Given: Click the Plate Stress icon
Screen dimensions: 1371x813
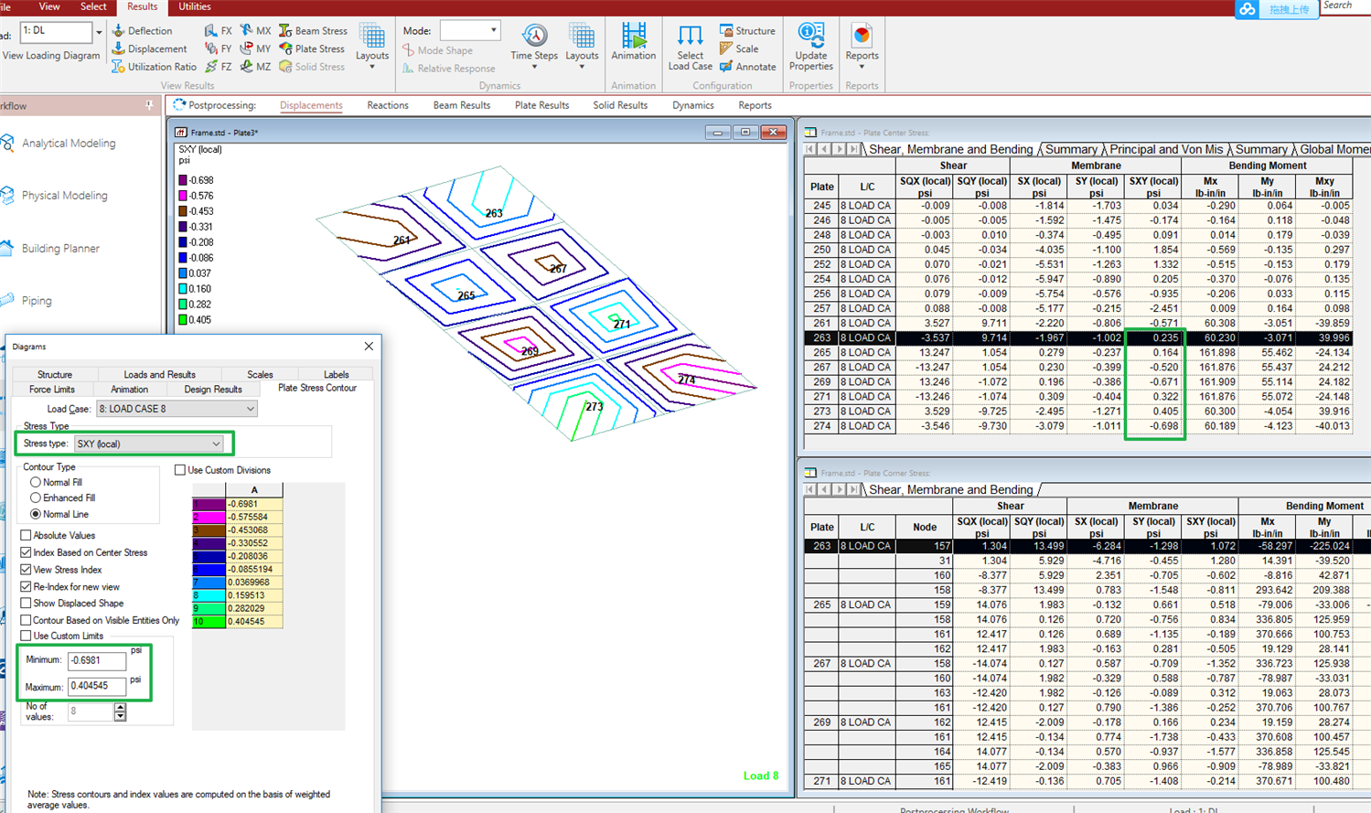Looking at the screenshot, I should [285, 48].
